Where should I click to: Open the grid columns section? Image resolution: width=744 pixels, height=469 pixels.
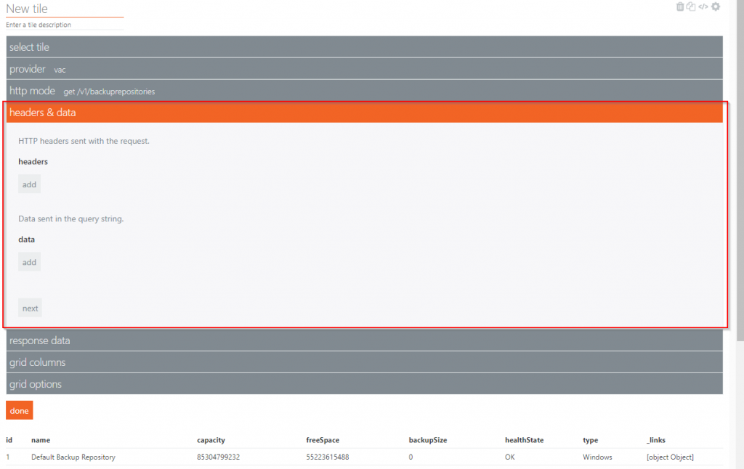[364, 362]
